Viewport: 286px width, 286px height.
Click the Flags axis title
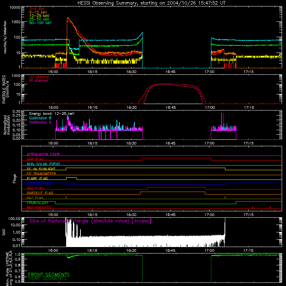coord(14,178)
